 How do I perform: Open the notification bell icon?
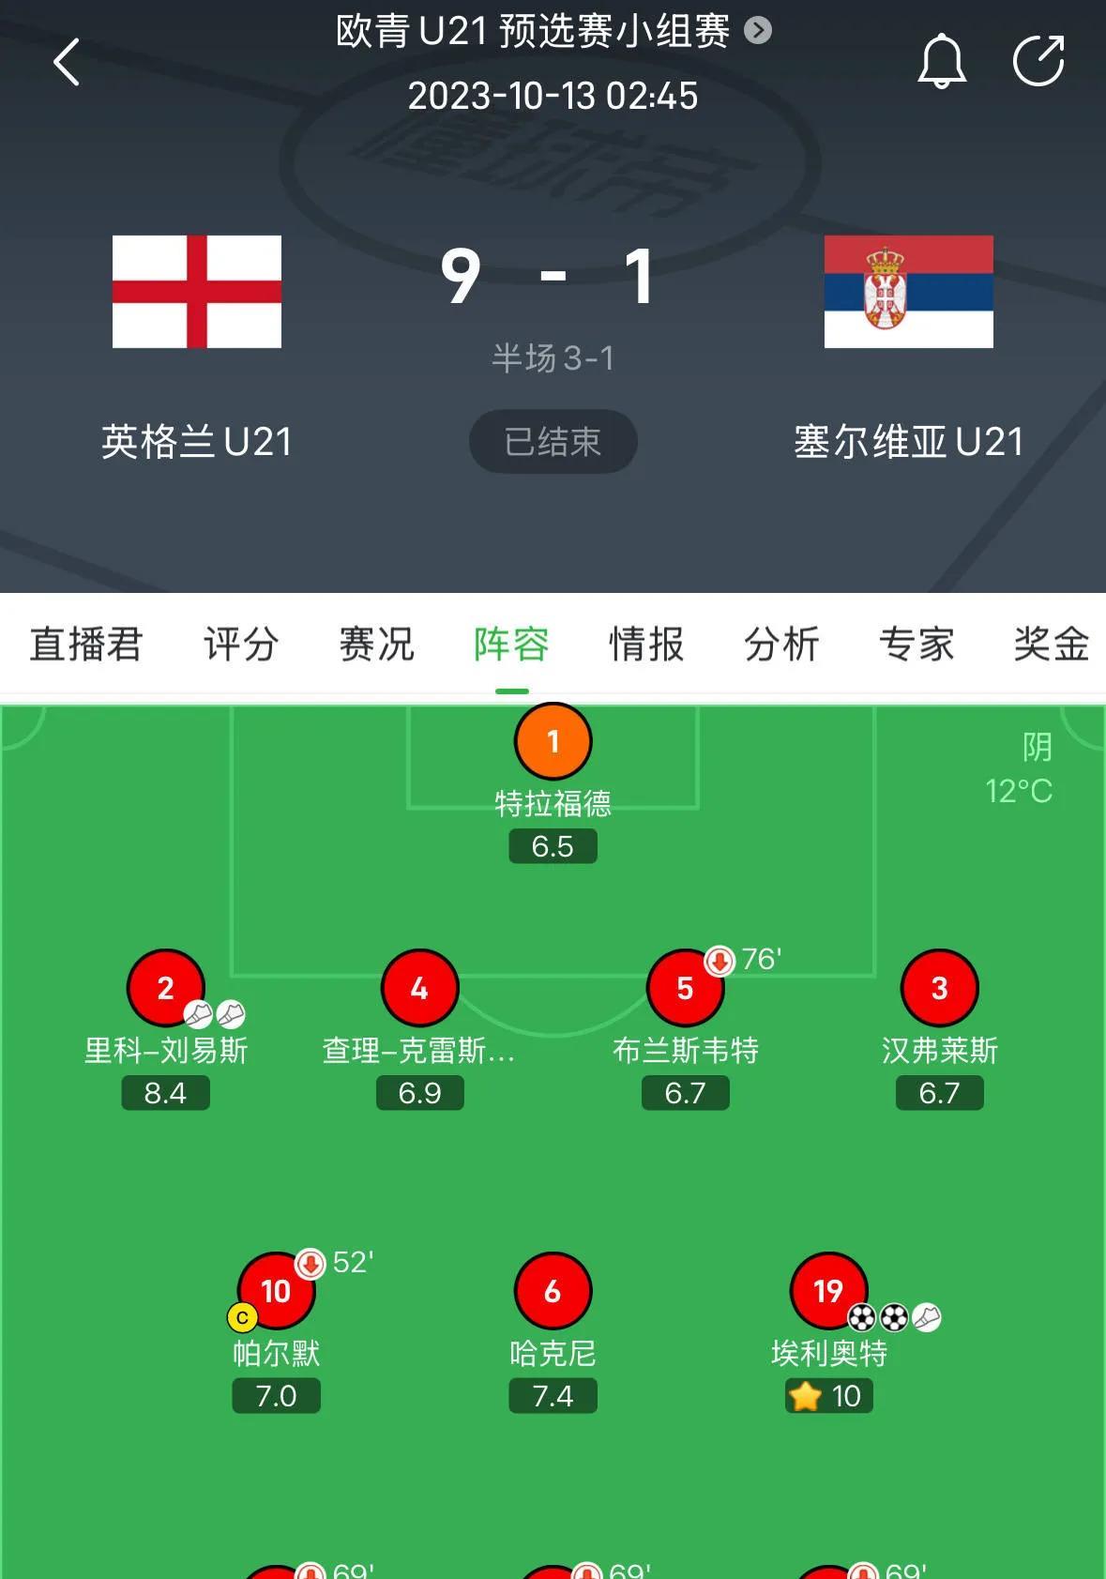tap(941, 61)
